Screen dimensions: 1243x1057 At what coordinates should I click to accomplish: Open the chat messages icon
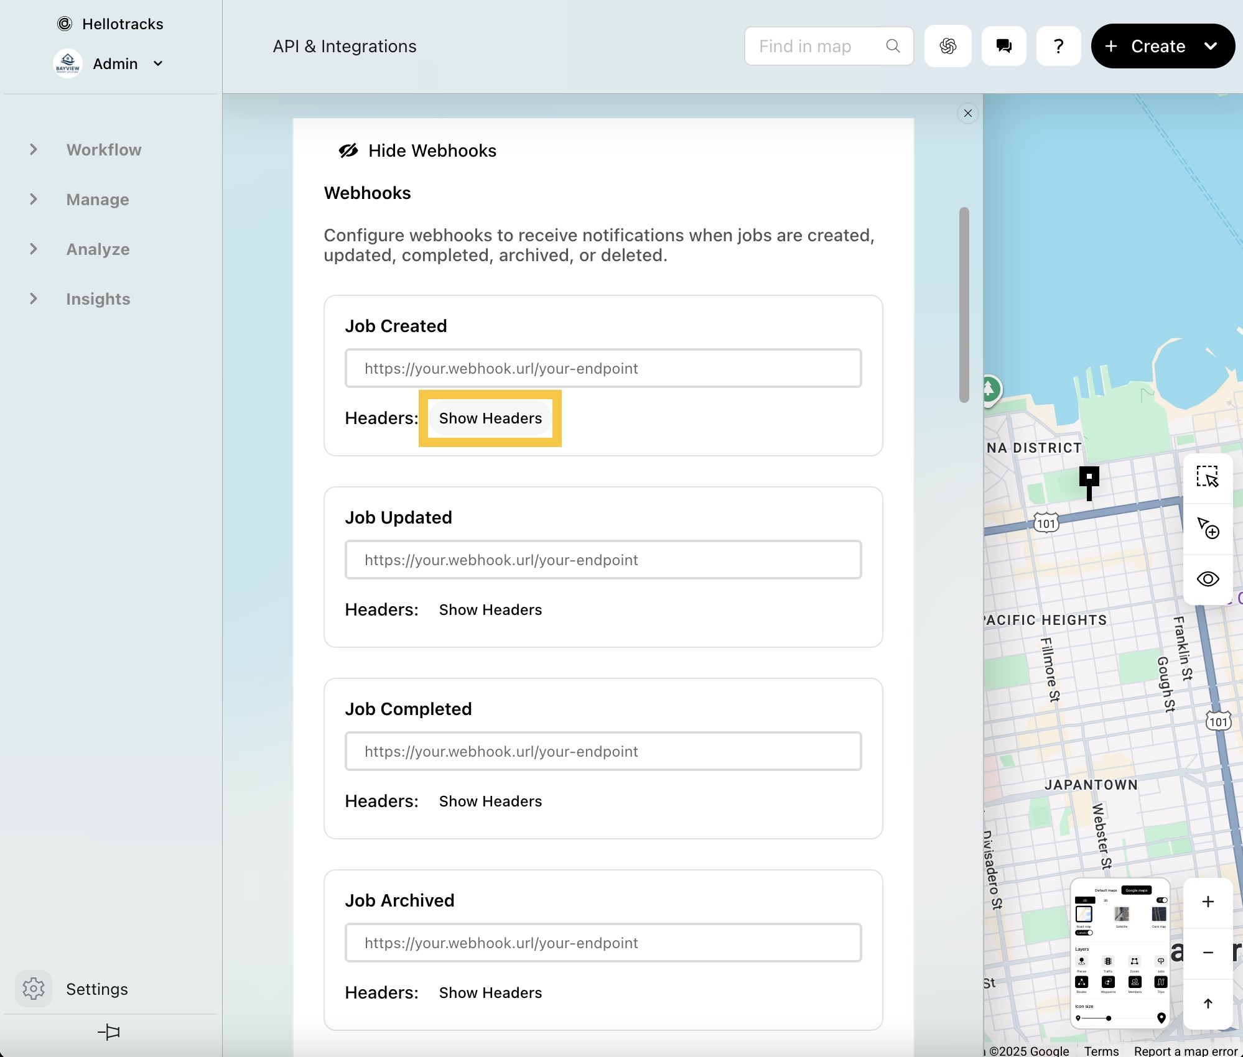click(1003, 46)
